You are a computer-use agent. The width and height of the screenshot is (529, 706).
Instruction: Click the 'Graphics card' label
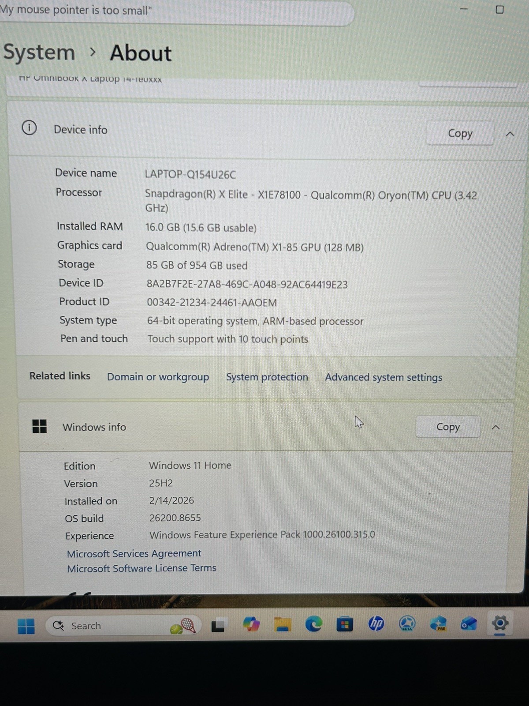pyautogui.click(x=90, y=245)
